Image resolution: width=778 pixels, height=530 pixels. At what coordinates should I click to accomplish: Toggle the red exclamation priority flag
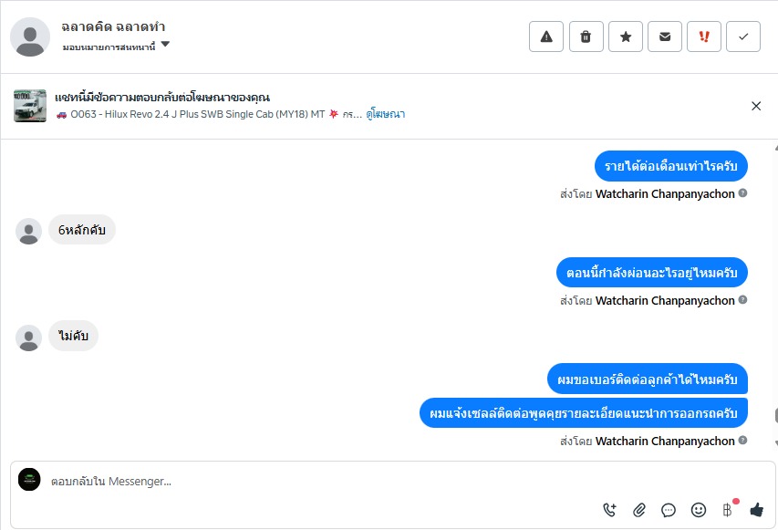point(704,36)
